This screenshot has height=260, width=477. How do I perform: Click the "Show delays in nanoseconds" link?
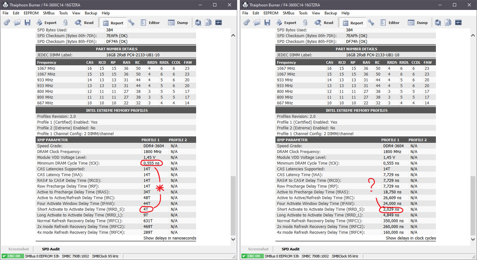click(170, 238)
